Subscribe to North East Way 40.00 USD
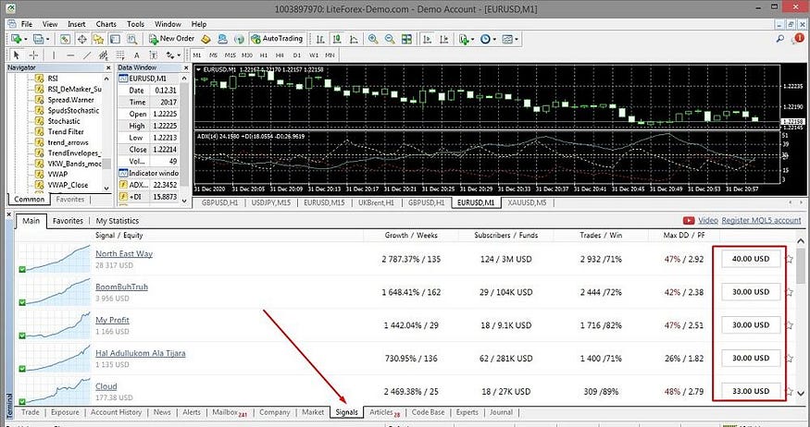This screenshot has width=810, height=427. [751, 259]
